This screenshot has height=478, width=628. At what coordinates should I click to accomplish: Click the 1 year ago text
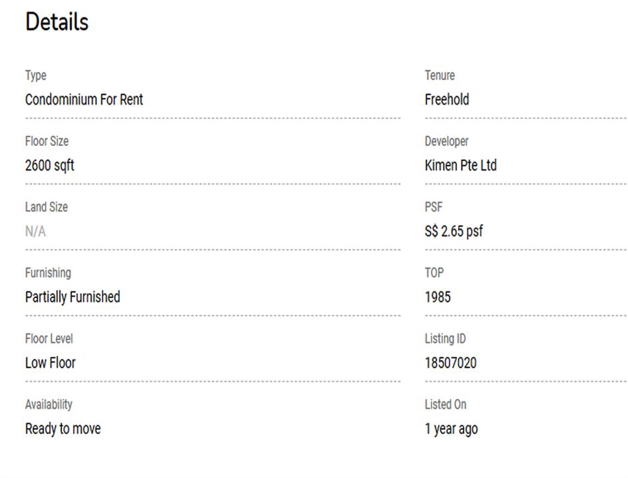tap(451, 429)
